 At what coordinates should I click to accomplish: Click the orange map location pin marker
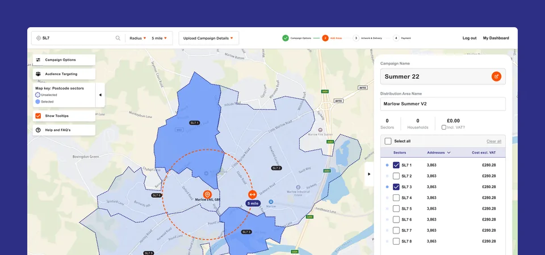pyautogui.click(x=207, y=194)
